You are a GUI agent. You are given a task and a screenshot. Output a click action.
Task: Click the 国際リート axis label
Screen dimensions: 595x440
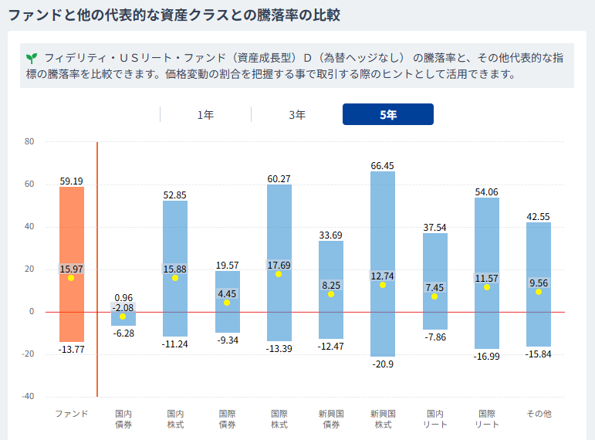487,419
